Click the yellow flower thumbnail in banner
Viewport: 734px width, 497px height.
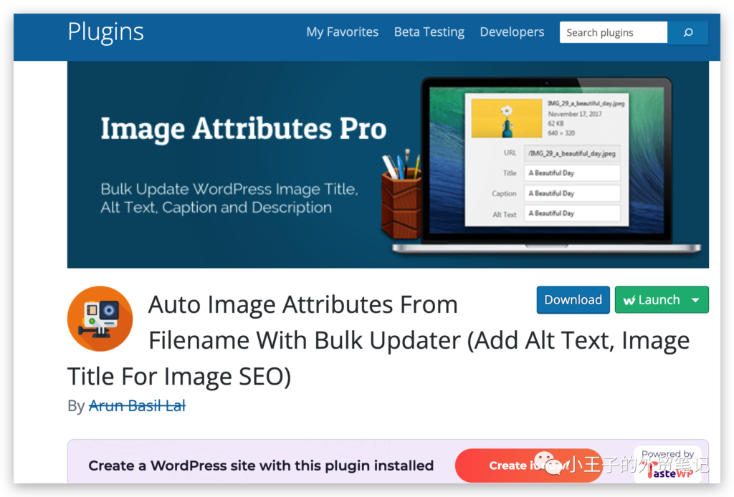pos(506,118)
